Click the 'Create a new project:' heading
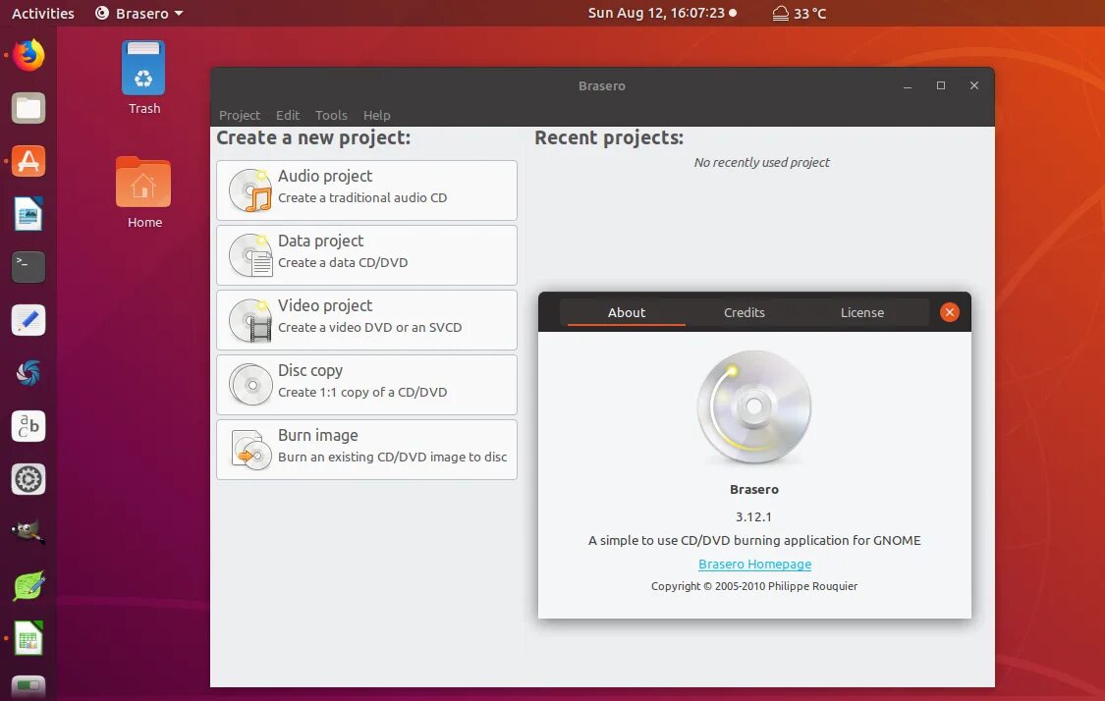Viewport: 1105px width, 701px height. point(313,137)
